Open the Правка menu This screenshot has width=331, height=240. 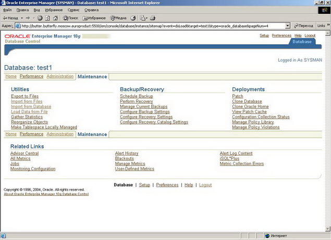coord(22,10)
